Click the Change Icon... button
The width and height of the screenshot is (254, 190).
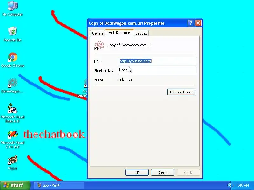click(181, 92)
